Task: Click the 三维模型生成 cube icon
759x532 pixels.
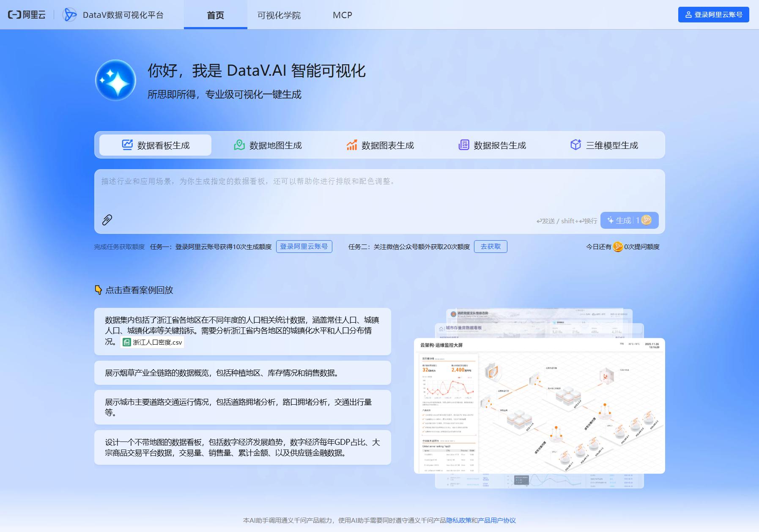Action: click(x=575, y=145)
